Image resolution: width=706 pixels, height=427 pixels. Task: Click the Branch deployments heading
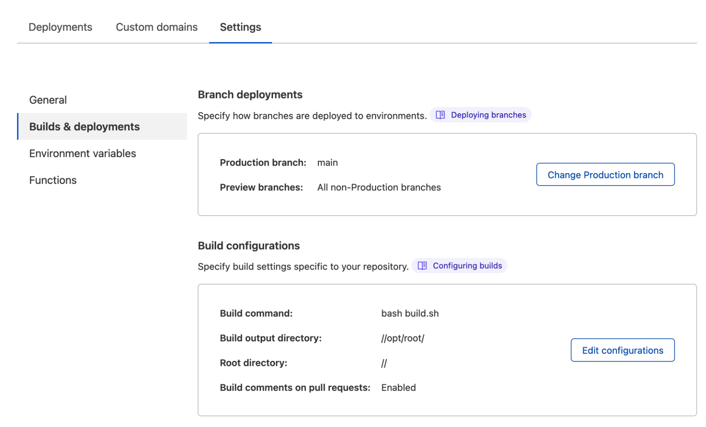pyautogui.click(x=250, y=94)
